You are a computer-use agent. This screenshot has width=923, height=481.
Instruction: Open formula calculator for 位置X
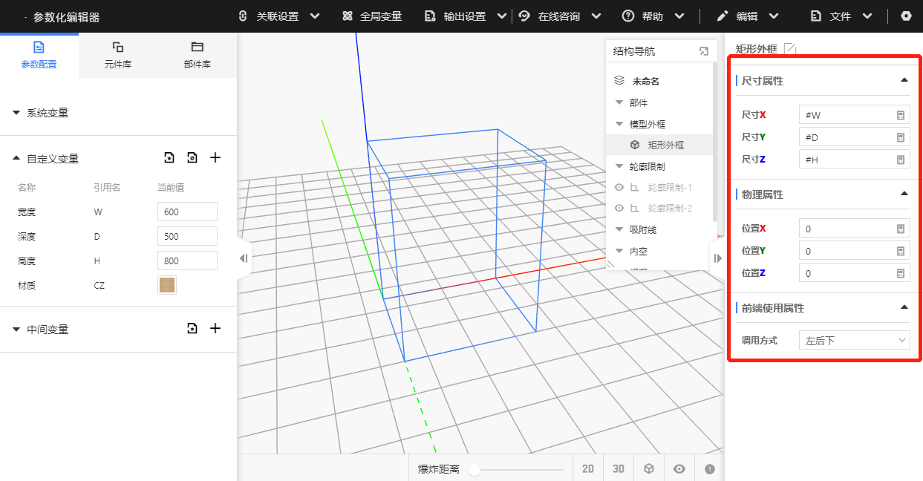point(900,229)
